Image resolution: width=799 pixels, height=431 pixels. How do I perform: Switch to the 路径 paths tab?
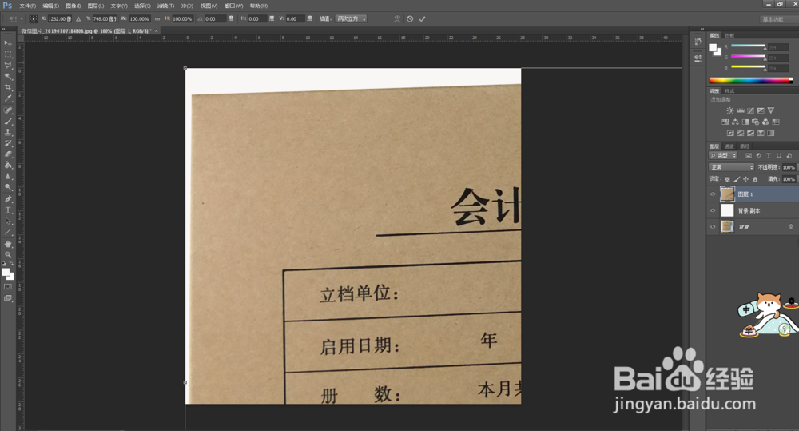pyautogui.click(x=745, y=146)
